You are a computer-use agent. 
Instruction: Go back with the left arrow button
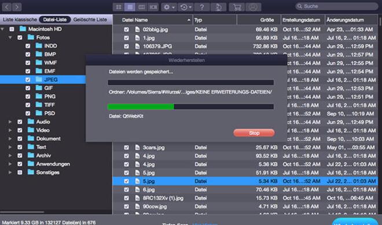coord(7,7)
